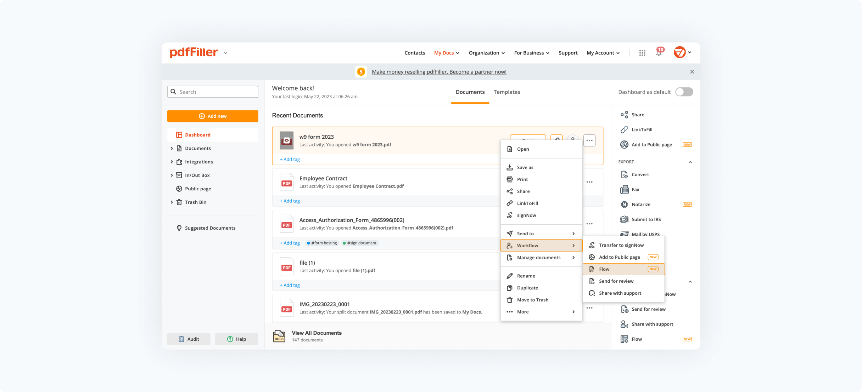Screen dimensions: 862x392
Task: Expand the Documents tree item
Action: [x=172, y=148]
